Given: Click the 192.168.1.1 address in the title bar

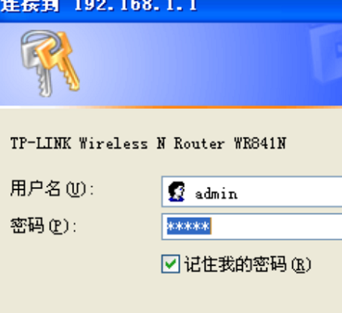Looking at the screenshot, I should click(135, 5).
